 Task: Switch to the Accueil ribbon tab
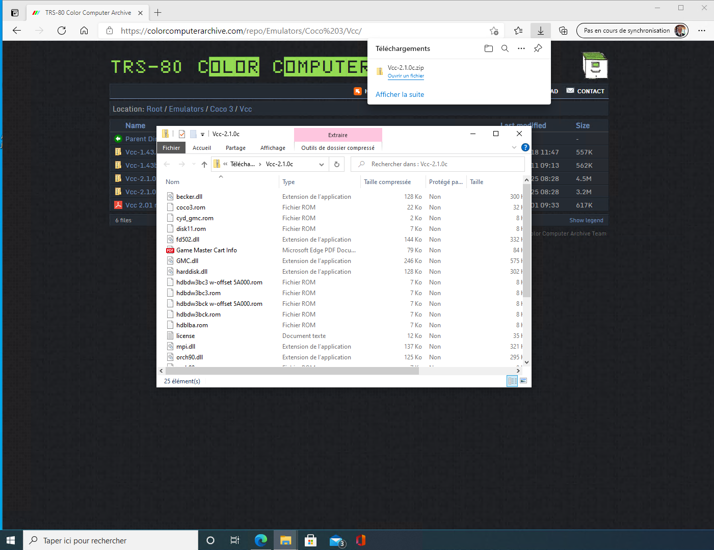tap(202, 148)
